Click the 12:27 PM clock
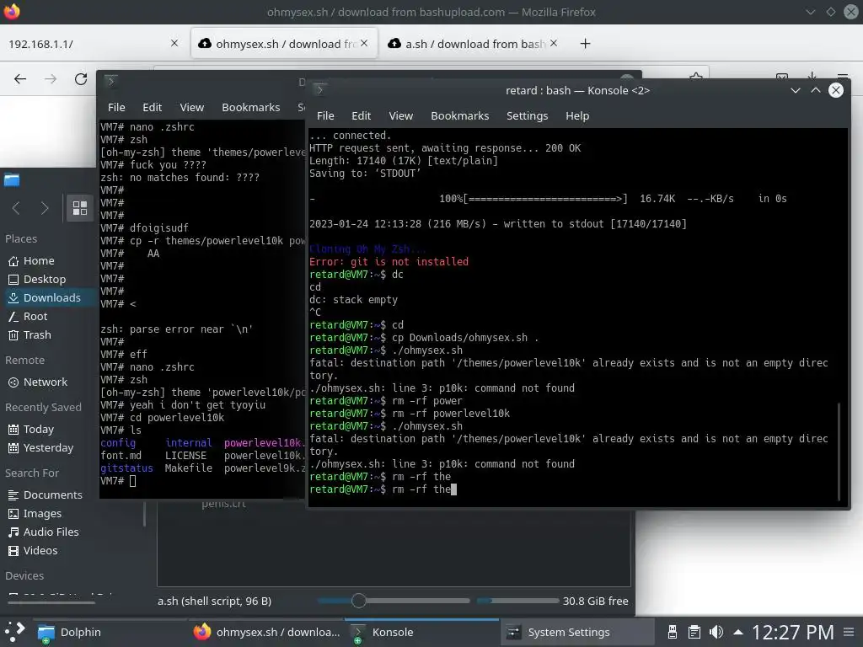 [792, 632]
